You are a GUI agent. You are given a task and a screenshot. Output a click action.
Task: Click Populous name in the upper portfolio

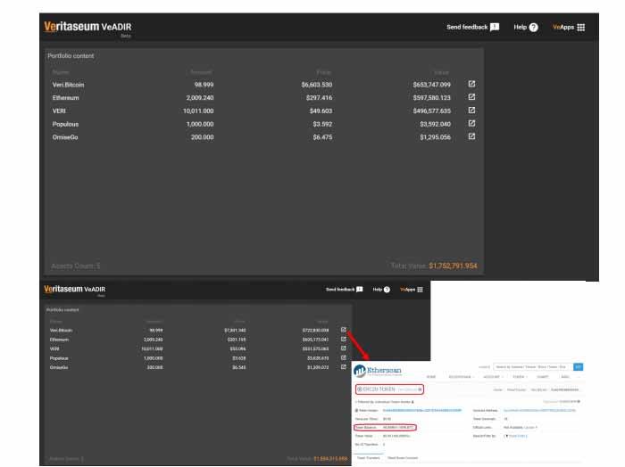click(65, 124)
